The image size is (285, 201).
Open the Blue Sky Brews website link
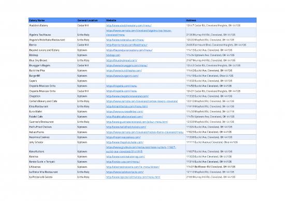pyautogui.click(x=121, y=60)
